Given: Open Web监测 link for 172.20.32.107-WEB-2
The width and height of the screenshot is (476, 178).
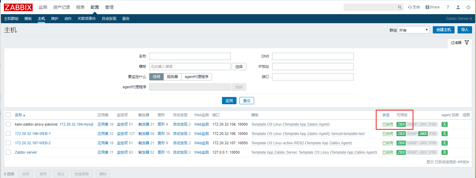Looking at the screenshot, I should coord(201,143).
